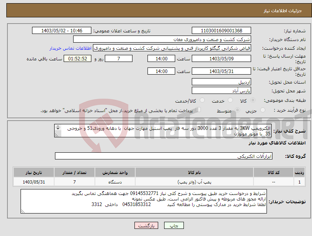Viewport: 312px width, 236px height.
Task: Click the remaining time field 01:52:52
Action: tap(78, 58)
